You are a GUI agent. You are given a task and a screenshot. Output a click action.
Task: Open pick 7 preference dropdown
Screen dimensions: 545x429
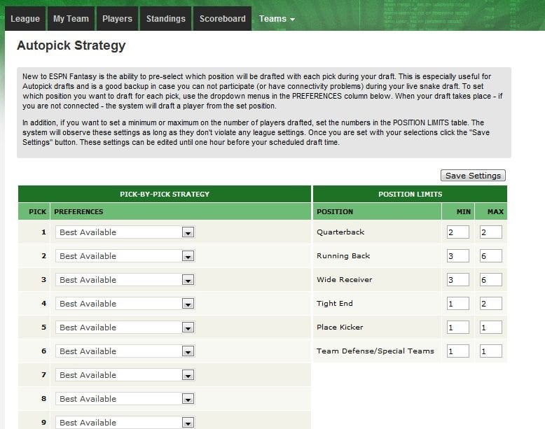(x=125, y=375)
